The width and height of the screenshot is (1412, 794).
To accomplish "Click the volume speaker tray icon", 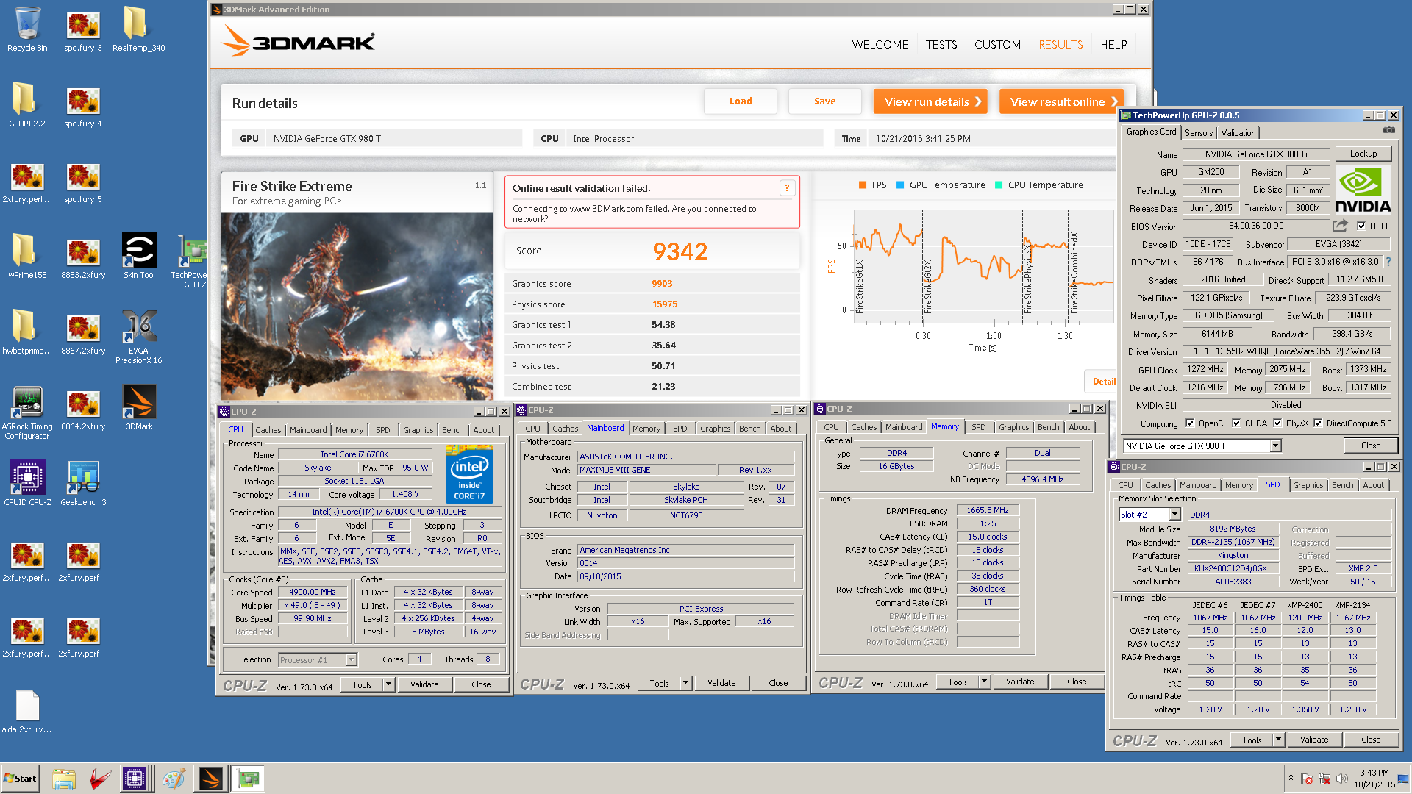I will 1342,779.
